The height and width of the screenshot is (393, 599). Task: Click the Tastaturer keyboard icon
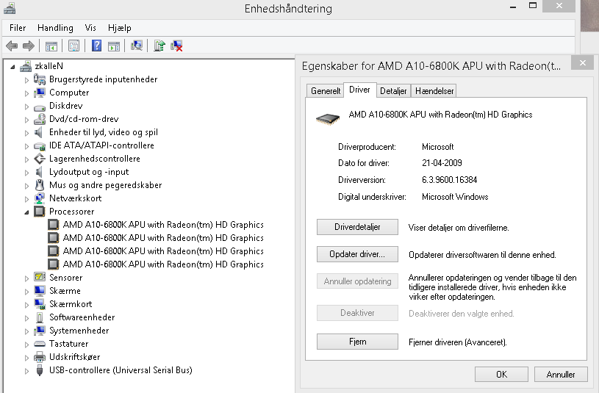click(x=40, y=344)
